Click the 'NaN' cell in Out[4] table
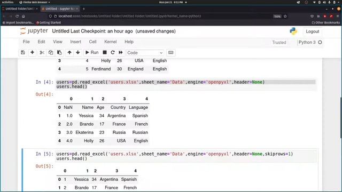 68,107
